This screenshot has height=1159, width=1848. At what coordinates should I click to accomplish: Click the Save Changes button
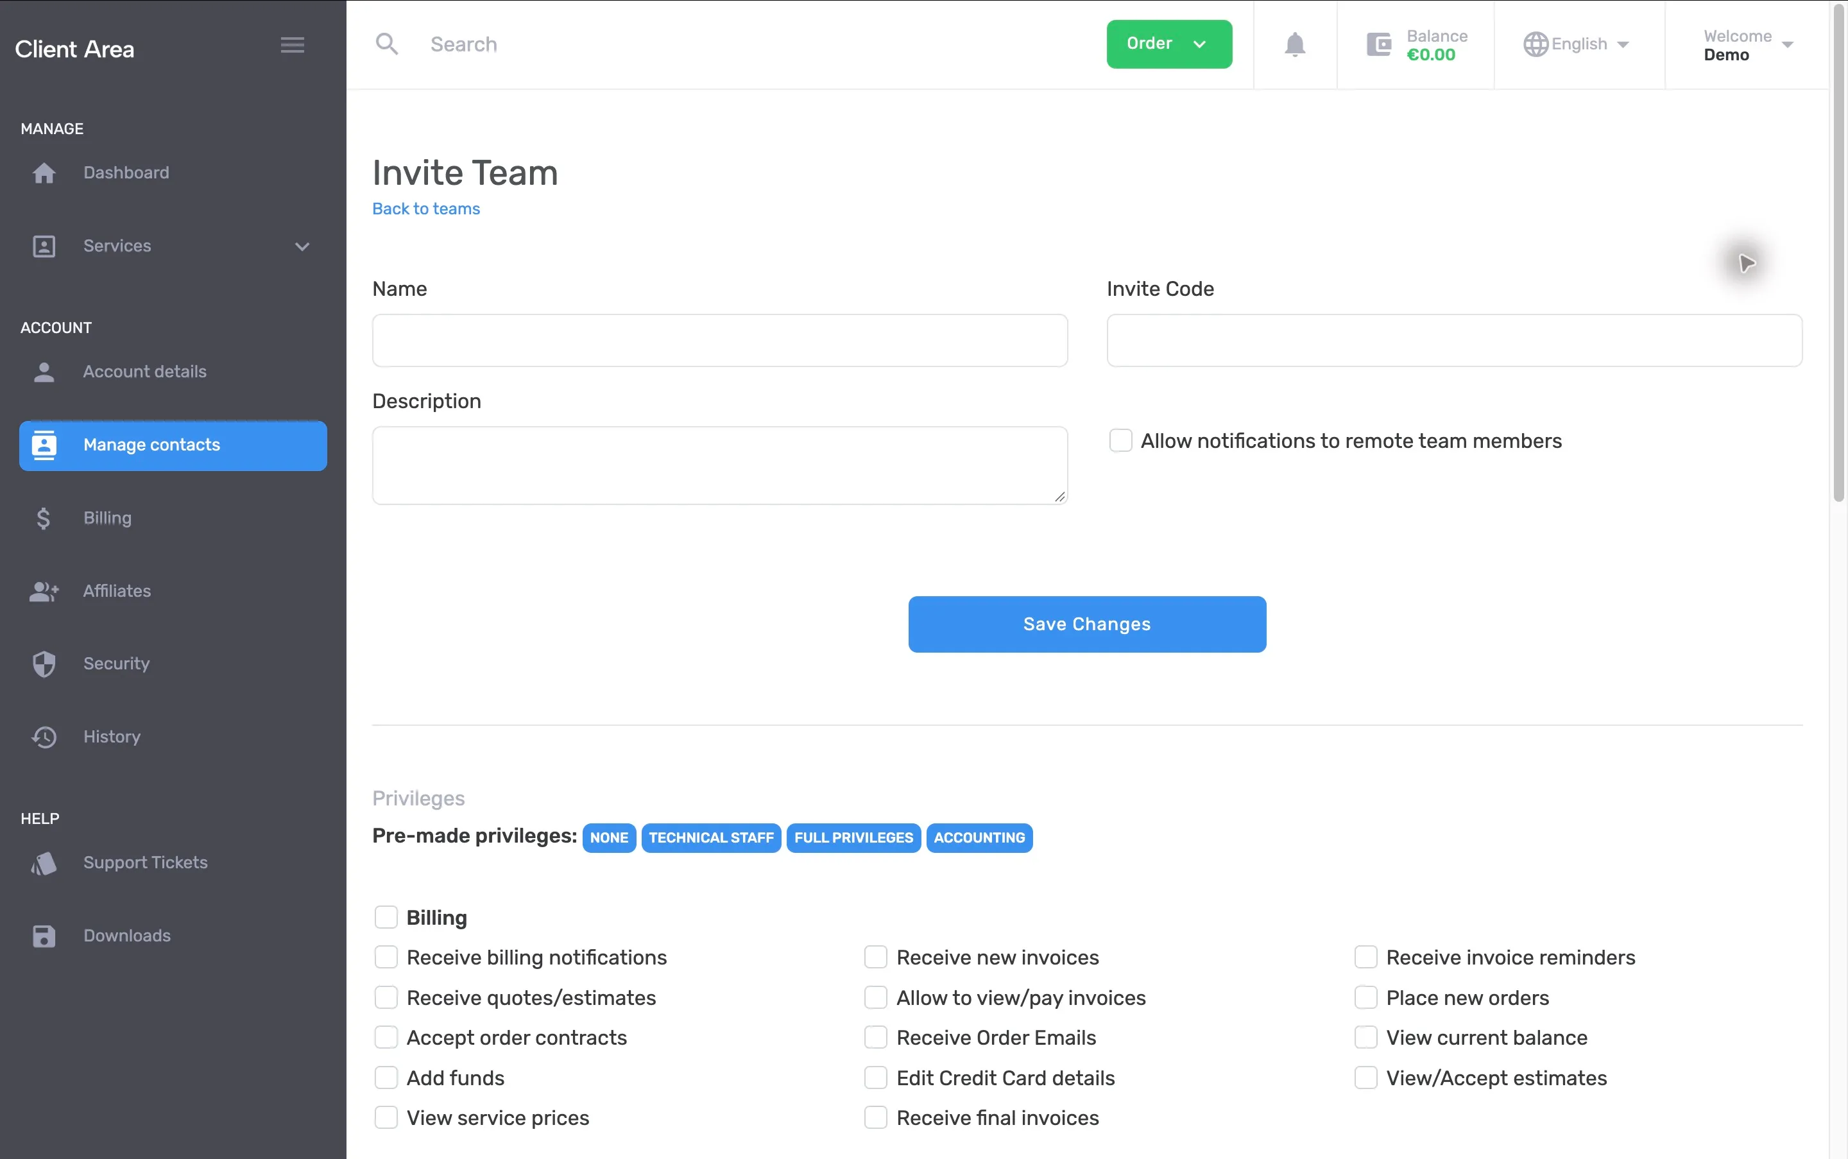tap(1087, 624)
